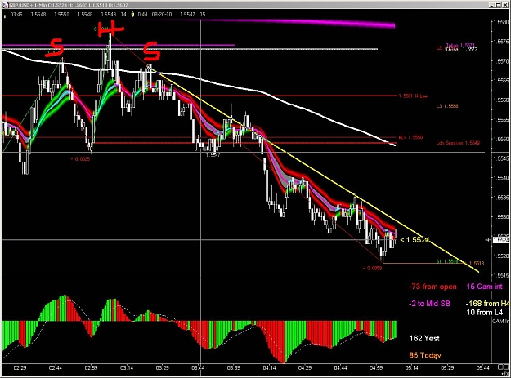Maximize the GBP/USD chart window
The width and height of the screenshot is (511, 378).
coord(498,5)
